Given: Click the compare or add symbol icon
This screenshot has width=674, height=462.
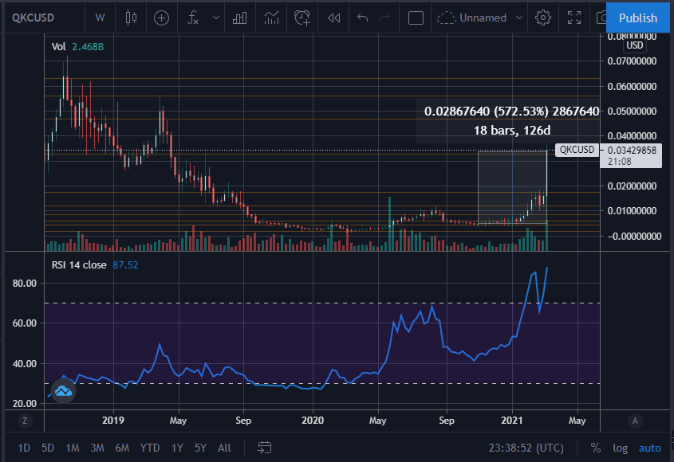Looking at the screenshot, I should [x=162, y=18].
